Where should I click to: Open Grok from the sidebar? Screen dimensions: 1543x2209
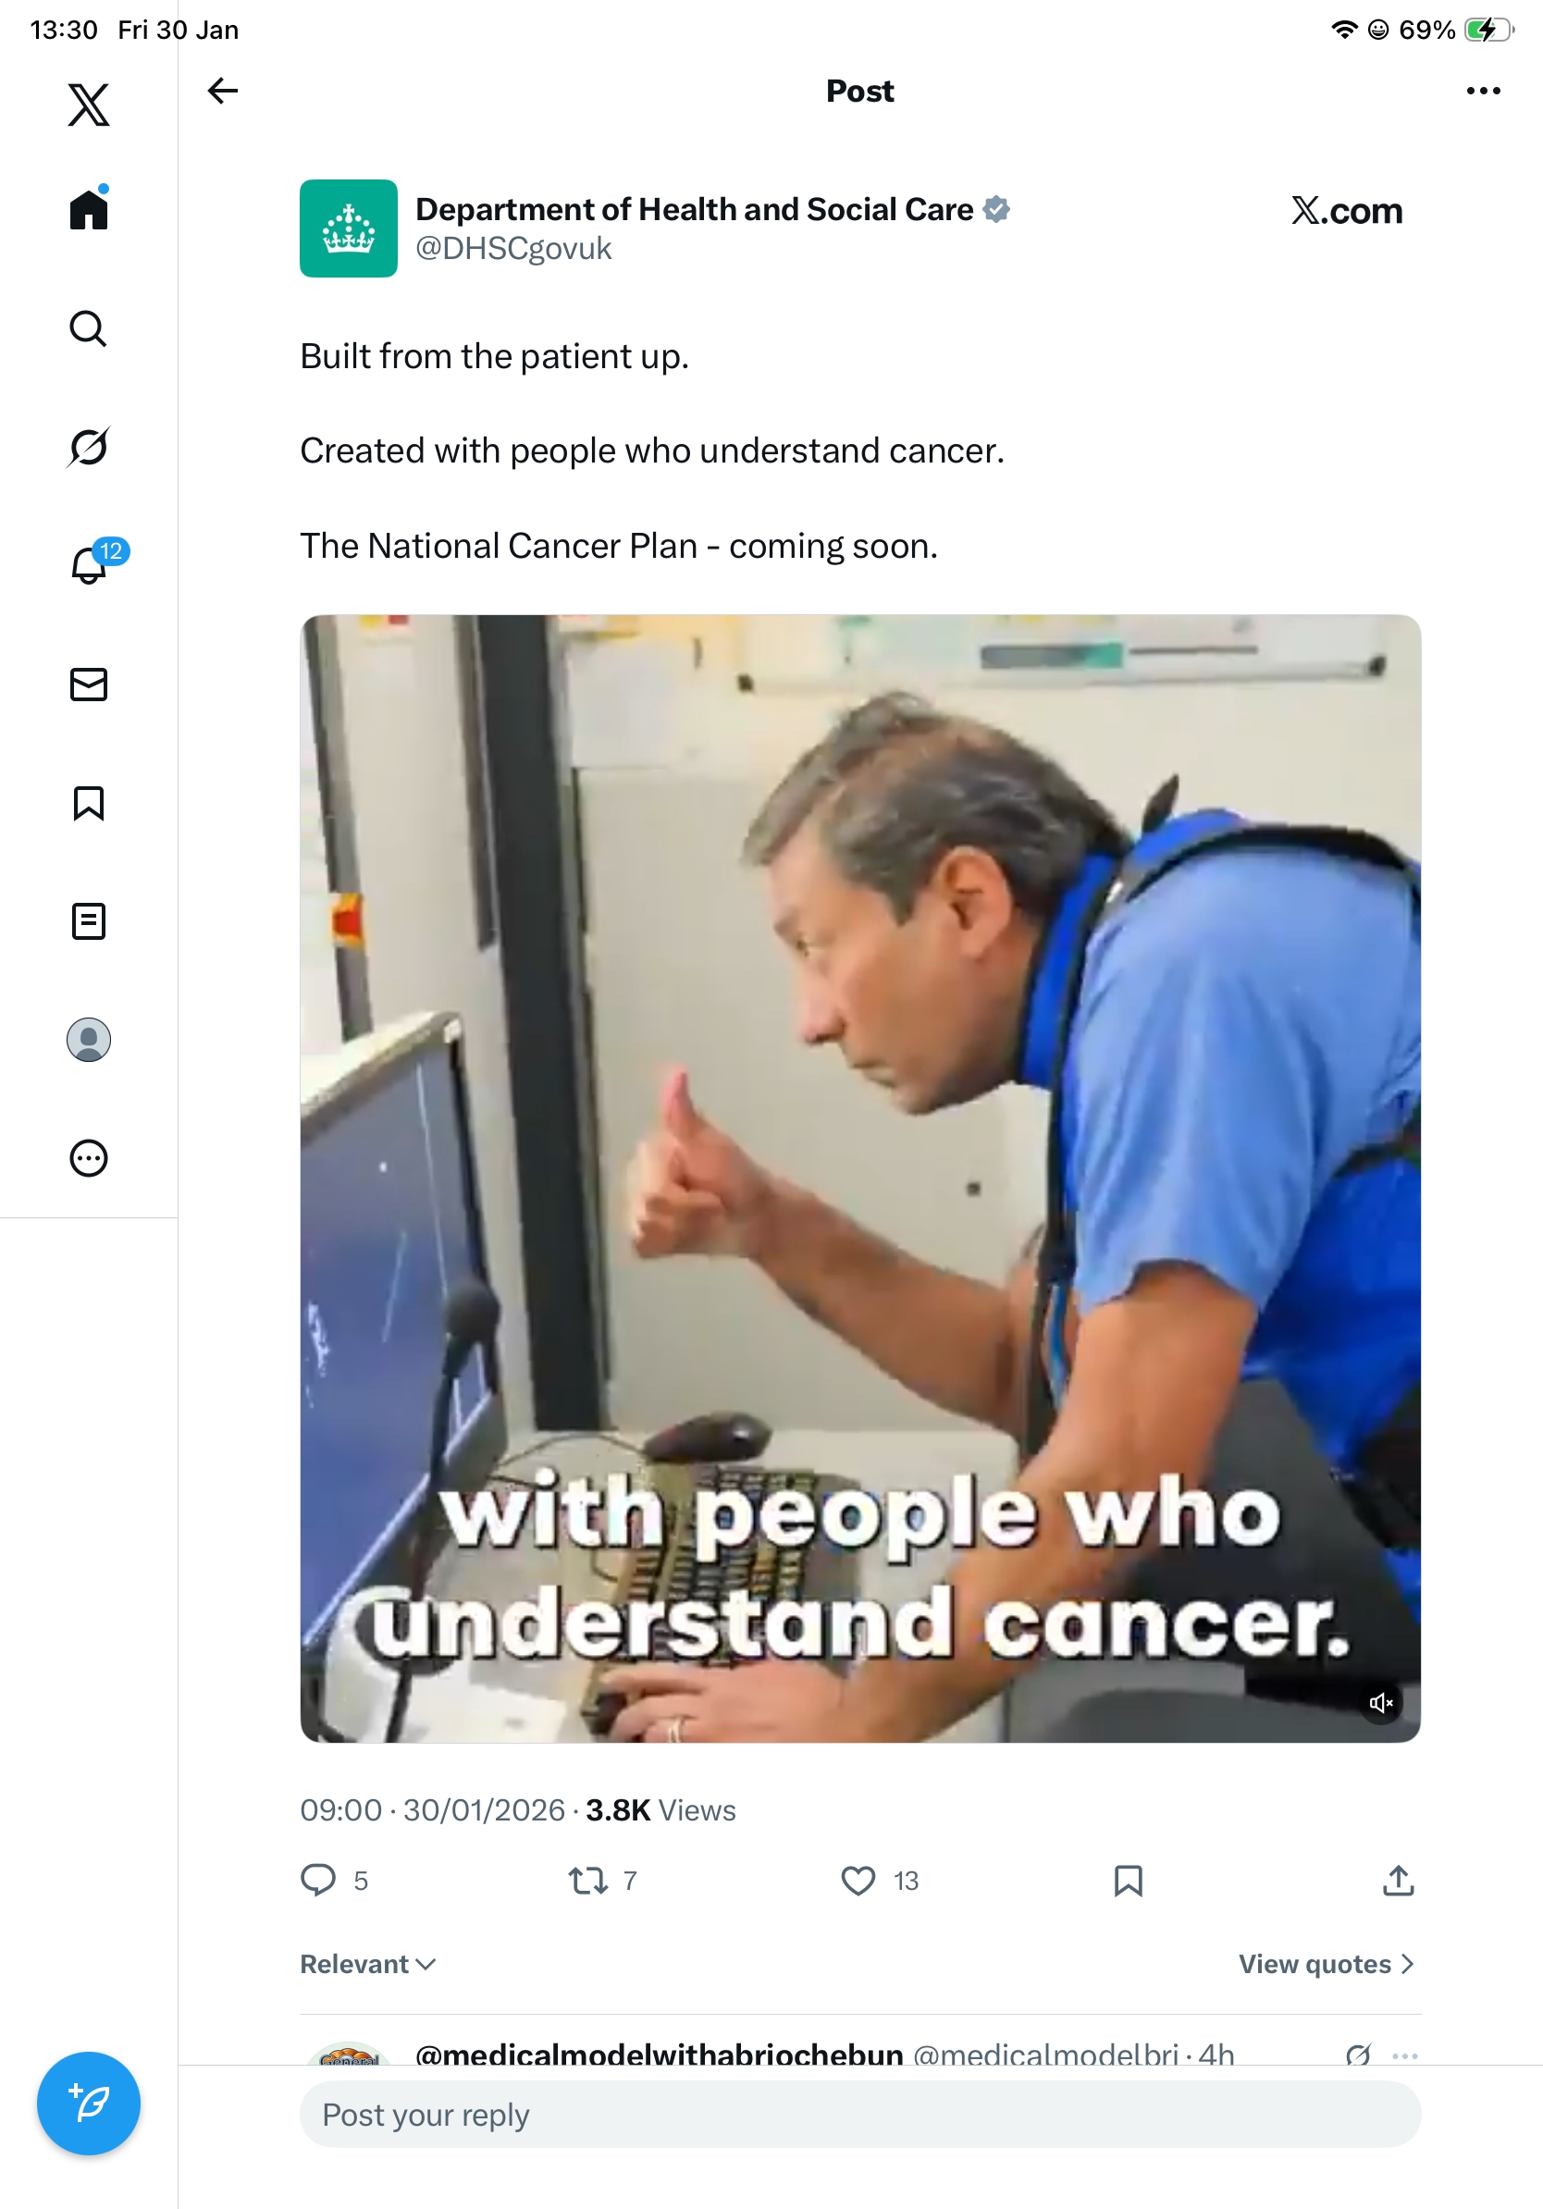click(89, 447)
